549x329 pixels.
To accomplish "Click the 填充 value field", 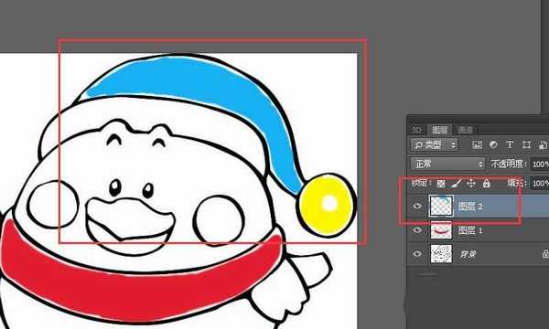I will tap(539, 183).
